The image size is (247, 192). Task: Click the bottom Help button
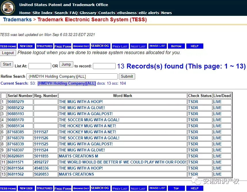[195, 188]
